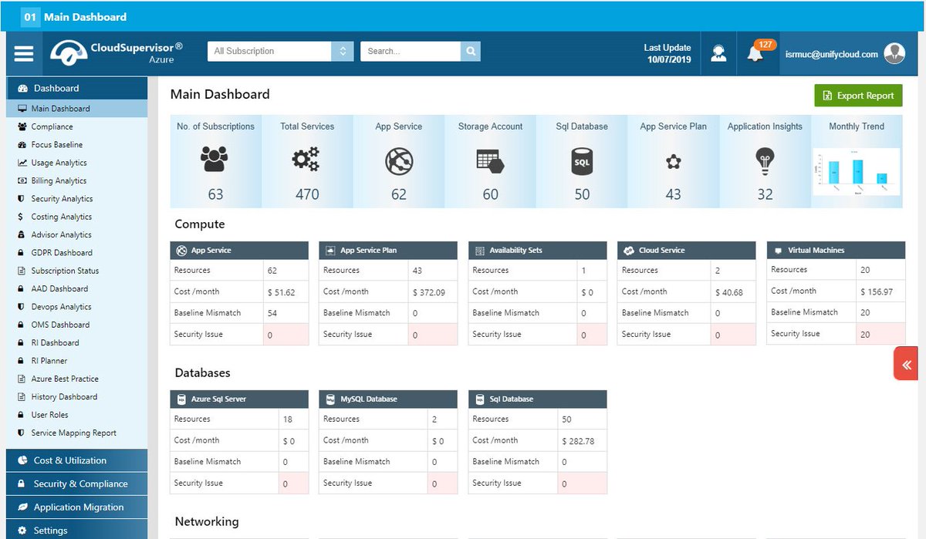Viewport: 926px width, 539px height.
Task: Click App Service Baseline Mismatch value 54
Action: coord(272,314)
